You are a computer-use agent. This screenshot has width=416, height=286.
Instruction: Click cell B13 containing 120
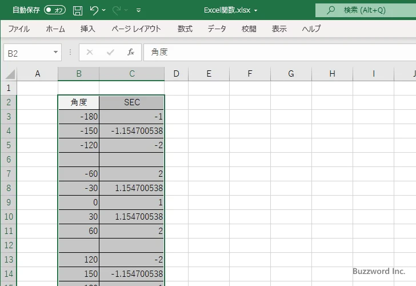pos(78,260)
